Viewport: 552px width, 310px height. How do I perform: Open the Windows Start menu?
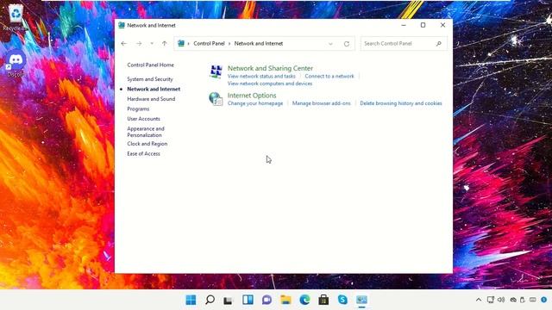pyautogui.click(x=191, y=300)
